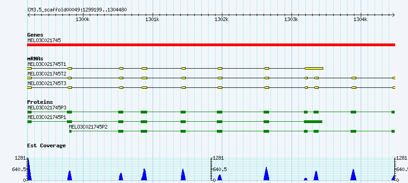Click the 1300k ruler label
This screenshot has width=408, height=183.
tap(83, 20)
